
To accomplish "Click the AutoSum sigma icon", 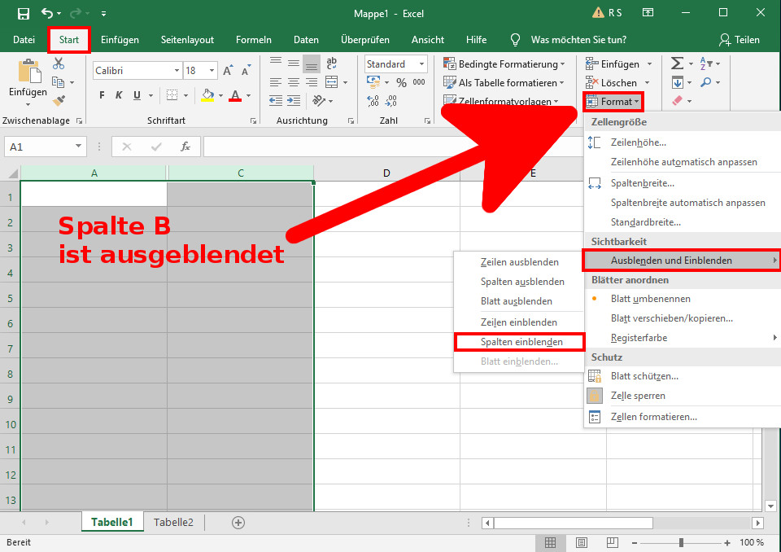I will tap(677, 64).
